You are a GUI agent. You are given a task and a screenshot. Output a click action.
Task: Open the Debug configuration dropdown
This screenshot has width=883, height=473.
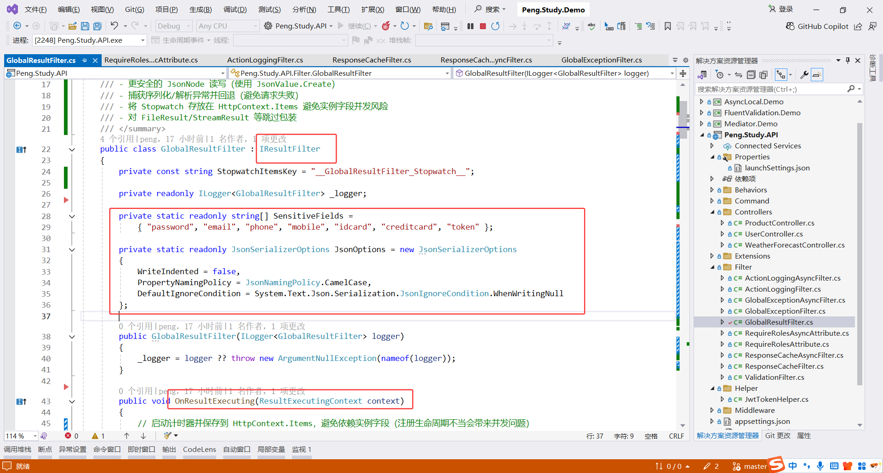coord(174,26)
